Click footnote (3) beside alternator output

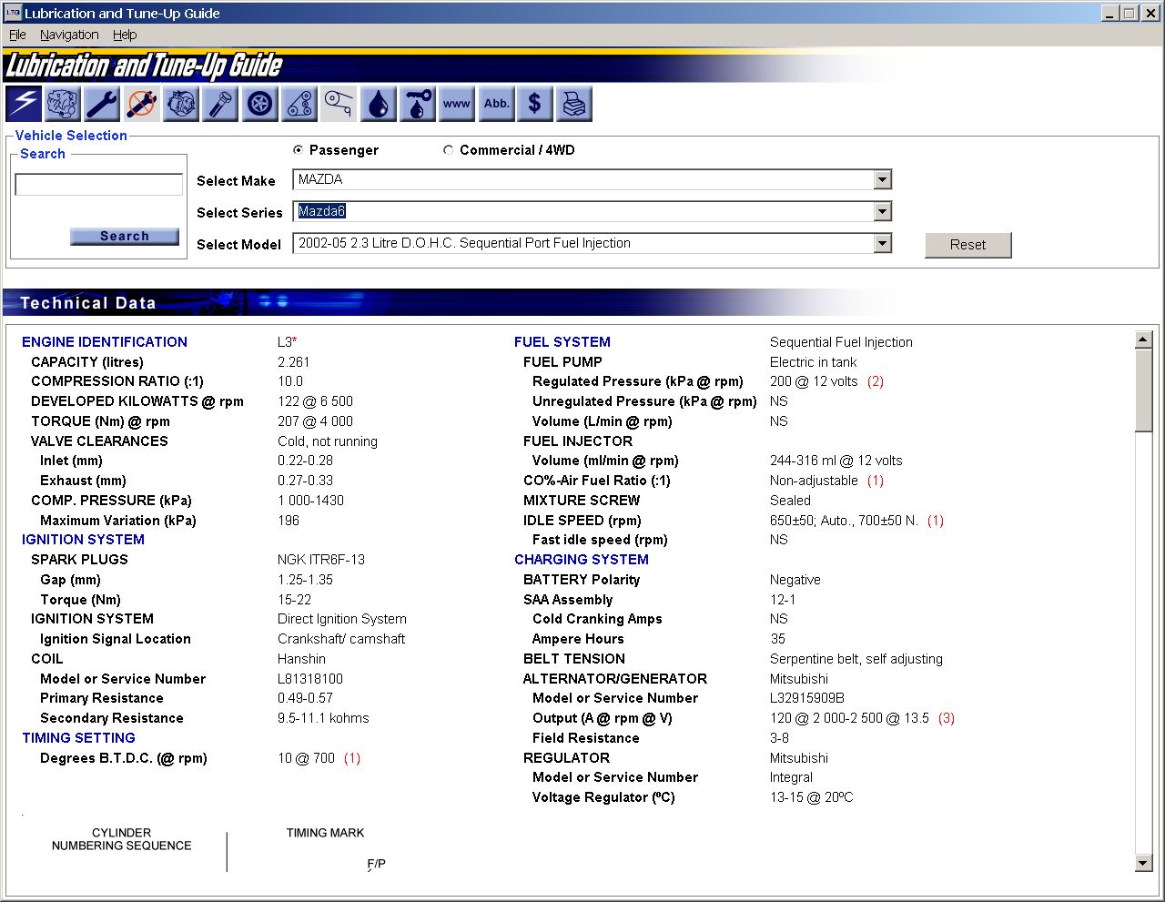coord(947,718)
